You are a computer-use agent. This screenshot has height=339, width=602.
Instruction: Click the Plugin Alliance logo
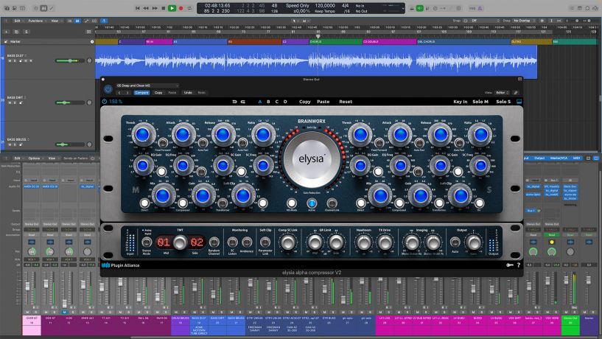121,265
